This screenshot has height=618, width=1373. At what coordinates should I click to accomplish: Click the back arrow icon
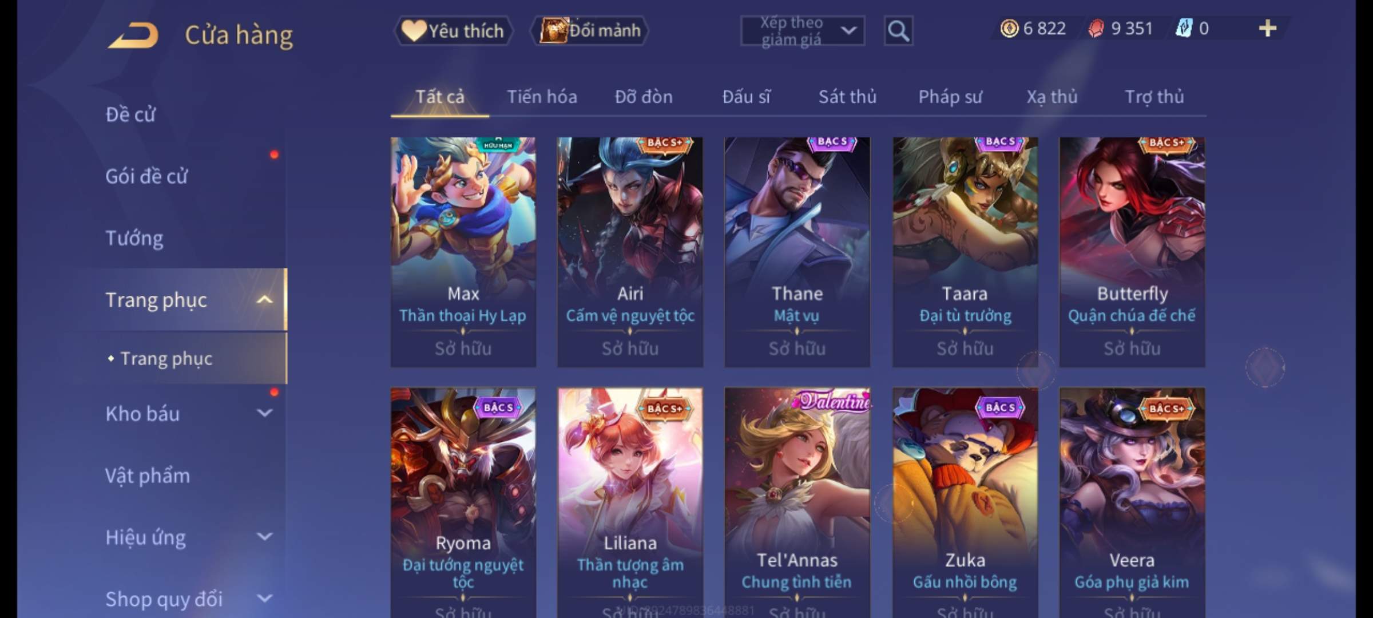click(133, 35)
